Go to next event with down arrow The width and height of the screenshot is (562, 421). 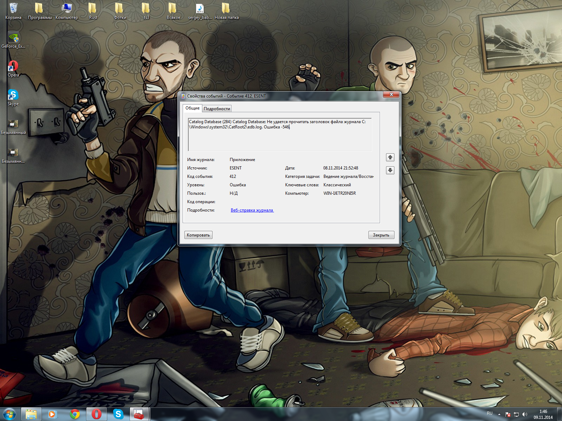pyautogui.click(x=390, y=170)
